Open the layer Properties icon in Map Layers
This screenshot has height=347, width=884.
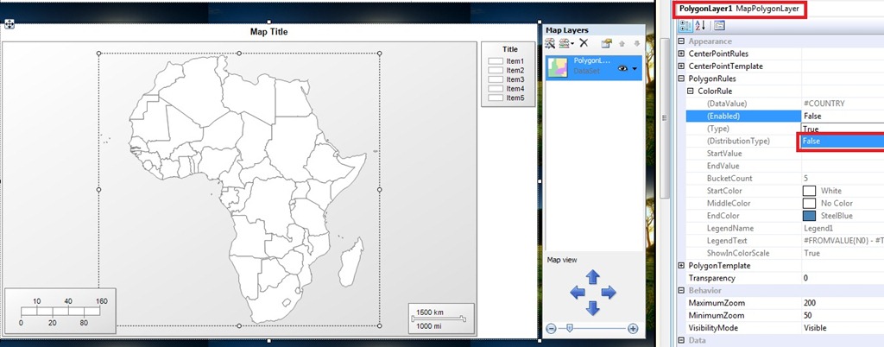point(607,43)
